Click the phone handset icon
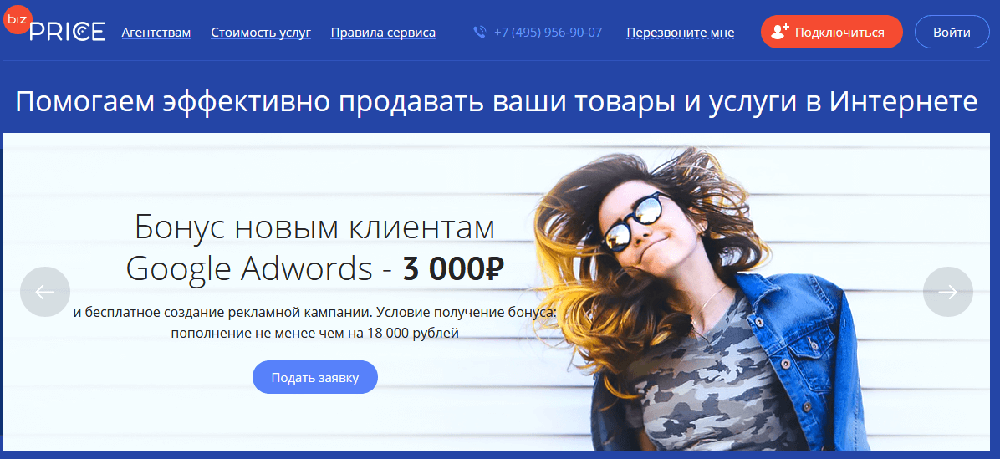1000x459 pixels. pyautogui.click(x=480, y=32)
